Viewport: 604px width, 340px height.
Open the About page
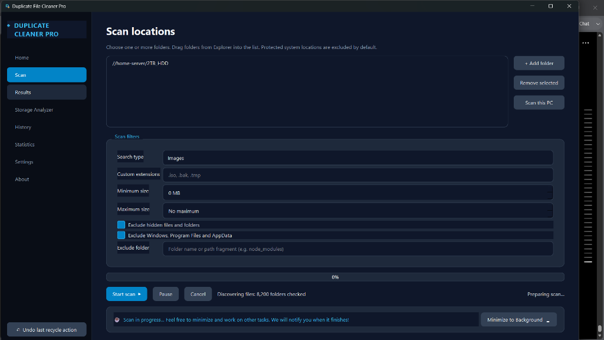point(47,179)
